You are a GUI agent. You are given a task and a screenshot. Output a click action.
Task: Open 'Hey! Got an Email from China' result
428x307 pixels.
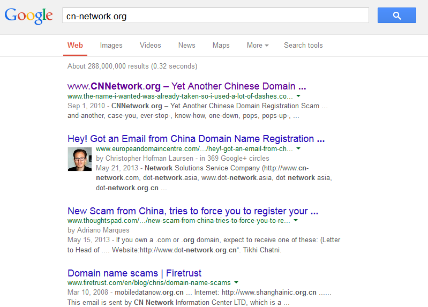pyautogui.click(x=196, y=139)
